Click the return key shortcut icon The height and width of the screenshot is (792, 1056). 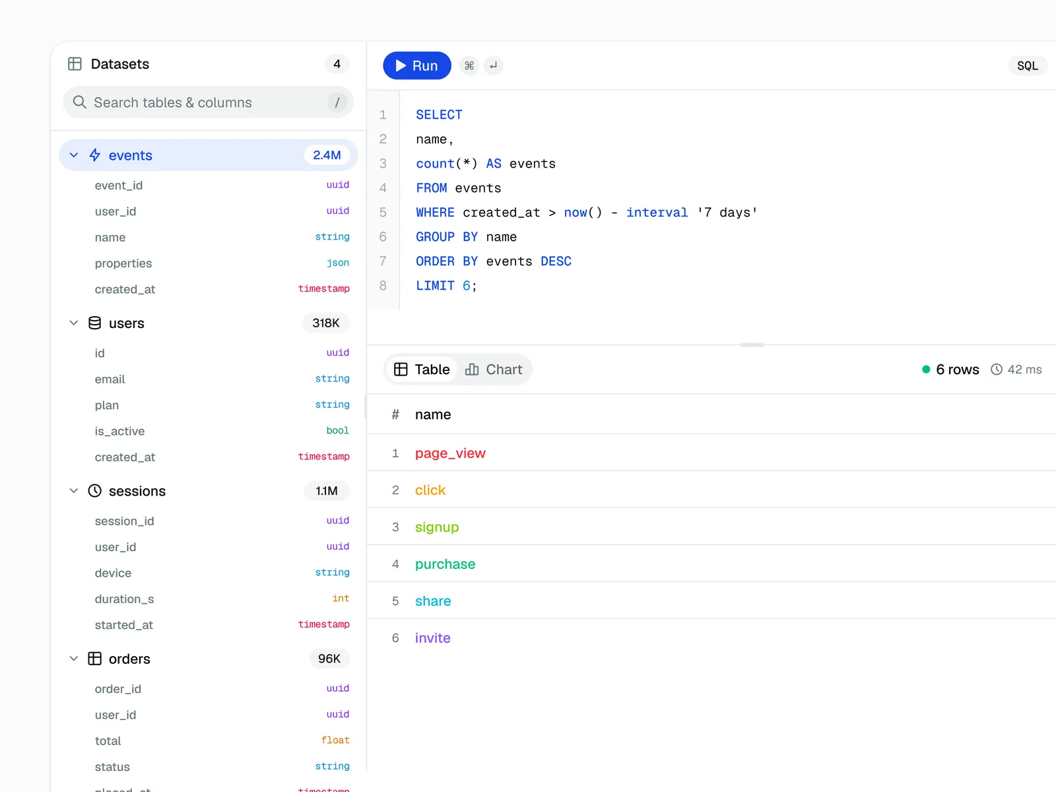click(x=493, y=65)
